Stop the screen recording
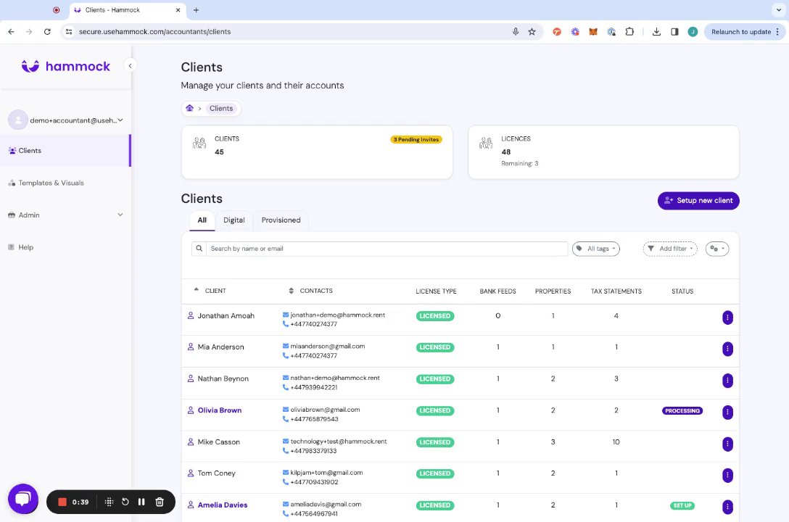 (62, 502)
